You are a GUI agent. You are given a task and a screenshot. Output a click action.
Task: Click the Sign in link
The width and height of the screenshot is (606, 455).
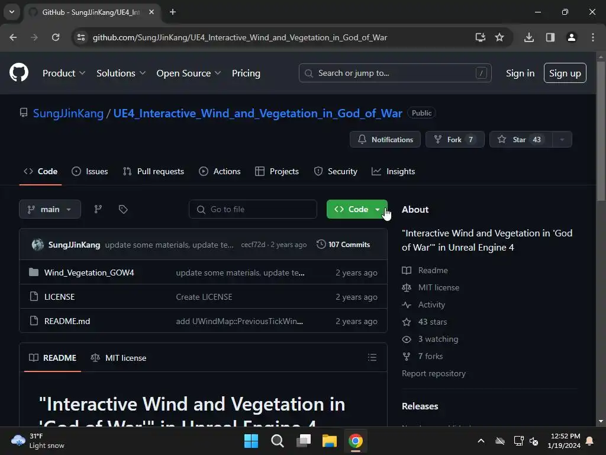click(520, 73)
